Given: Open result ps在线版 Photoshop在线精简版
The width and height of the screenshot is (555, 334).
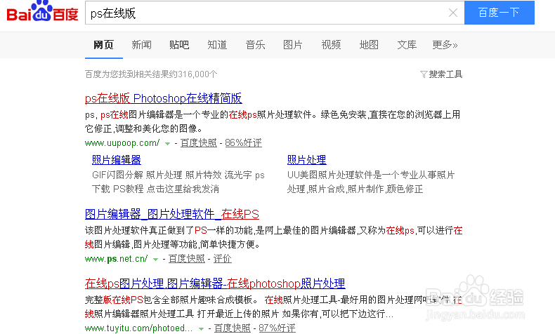Looking at the screenshot, I should 164,98.
